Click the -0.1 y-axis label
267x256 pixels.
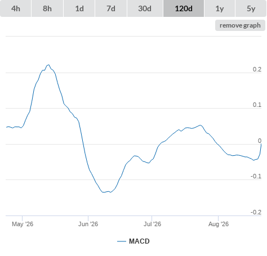click(x=256, y=176)
